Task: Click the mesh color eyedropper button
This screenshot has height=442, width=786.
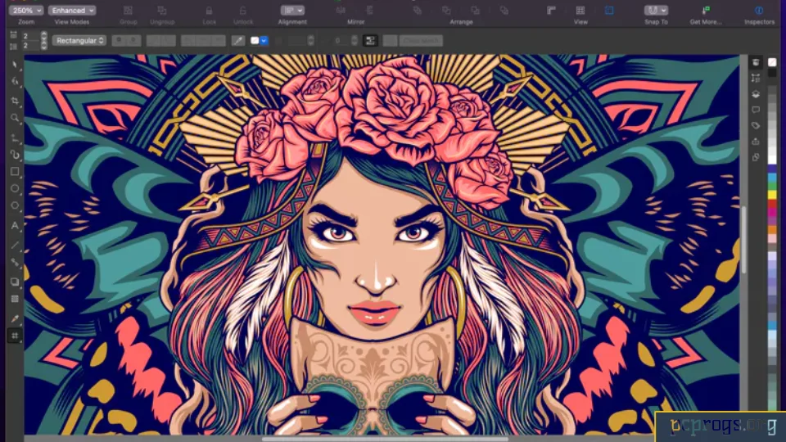Action: click(x=238, y=41)
